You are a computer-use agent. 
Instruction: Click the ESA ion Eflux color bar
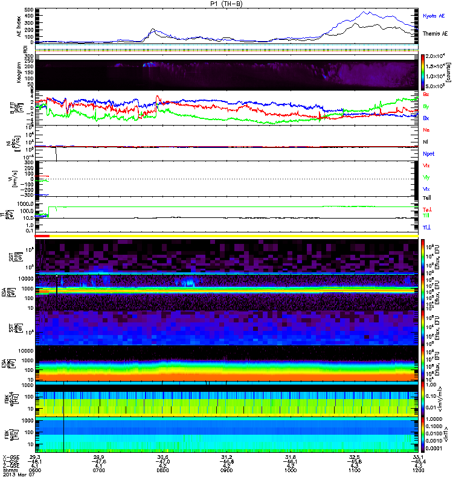423,292
